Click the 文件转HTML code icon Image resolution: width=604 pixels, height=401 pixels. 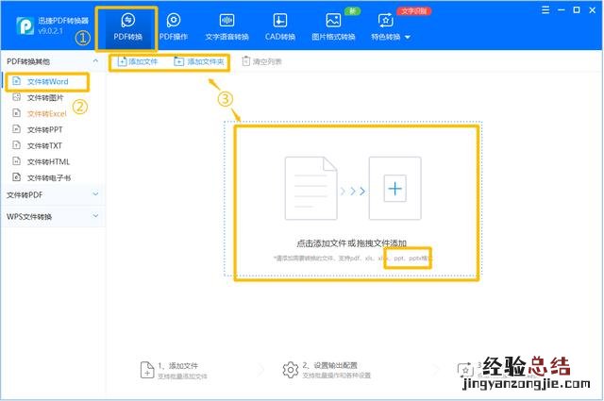(x=17, y=161)
